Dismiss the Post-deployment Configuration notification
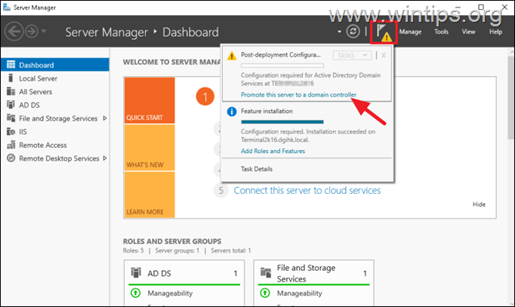Image resolution: width=515 pixels, height=307 pixels. [384, 55]
